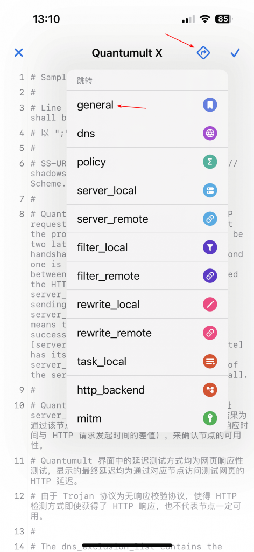
Task: Select the policy menu entry
Action: tap(147, 162)
